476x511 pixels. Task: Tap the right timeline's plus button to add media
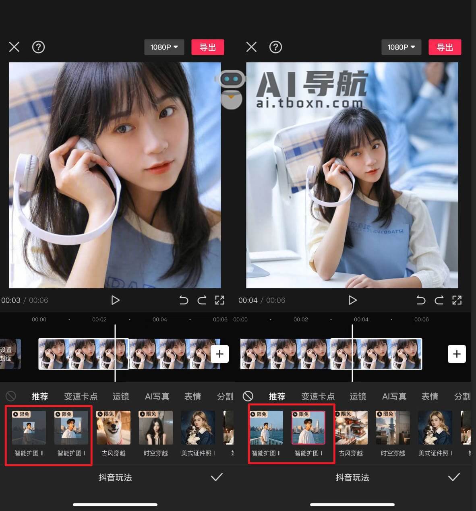(457, 354)
